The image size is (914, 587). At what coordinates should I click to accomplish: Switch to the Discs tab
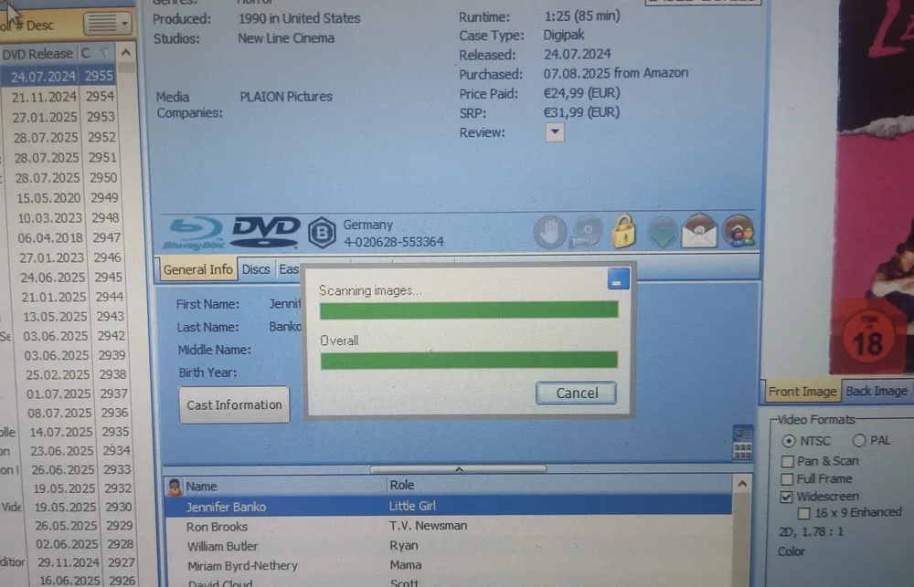point(256,269)
